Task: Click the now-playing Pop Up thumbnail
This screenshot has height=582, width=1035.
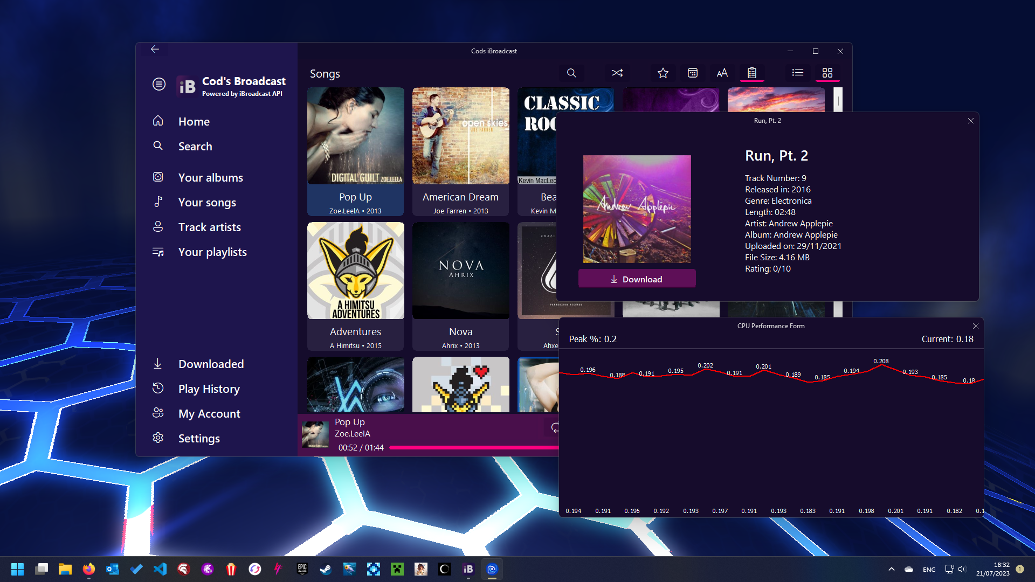Action: (x=315, y=434)
